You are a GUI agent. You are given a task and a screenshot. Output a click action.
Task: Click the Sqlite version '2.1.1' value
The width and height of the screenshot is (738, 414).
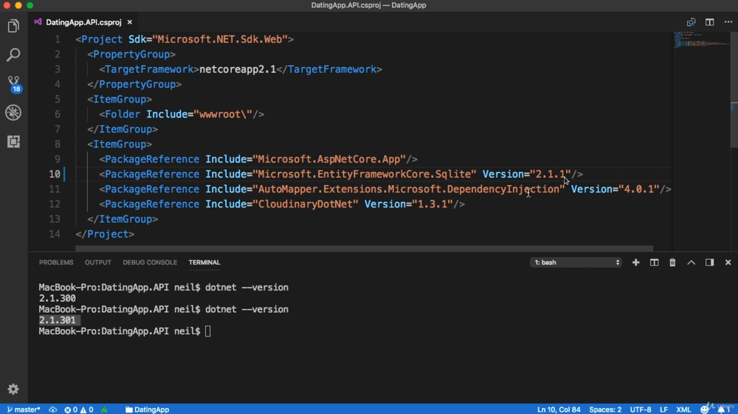(x=551, y=174)
